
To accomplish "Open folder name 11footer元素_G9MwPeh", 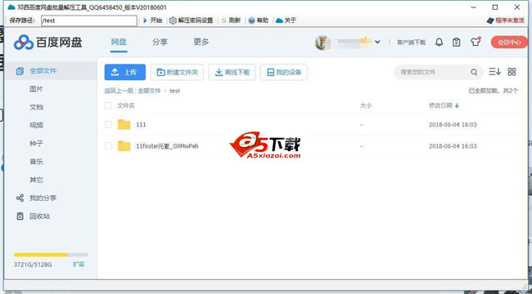I will pyautogui.click(x=167, y=146).
